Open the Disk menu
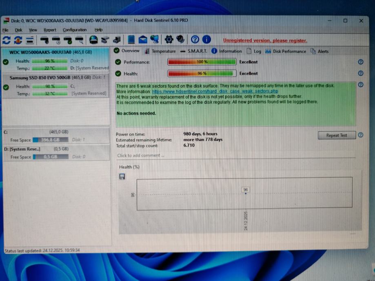The image size is (375, 281). click(x=18, y=30)
